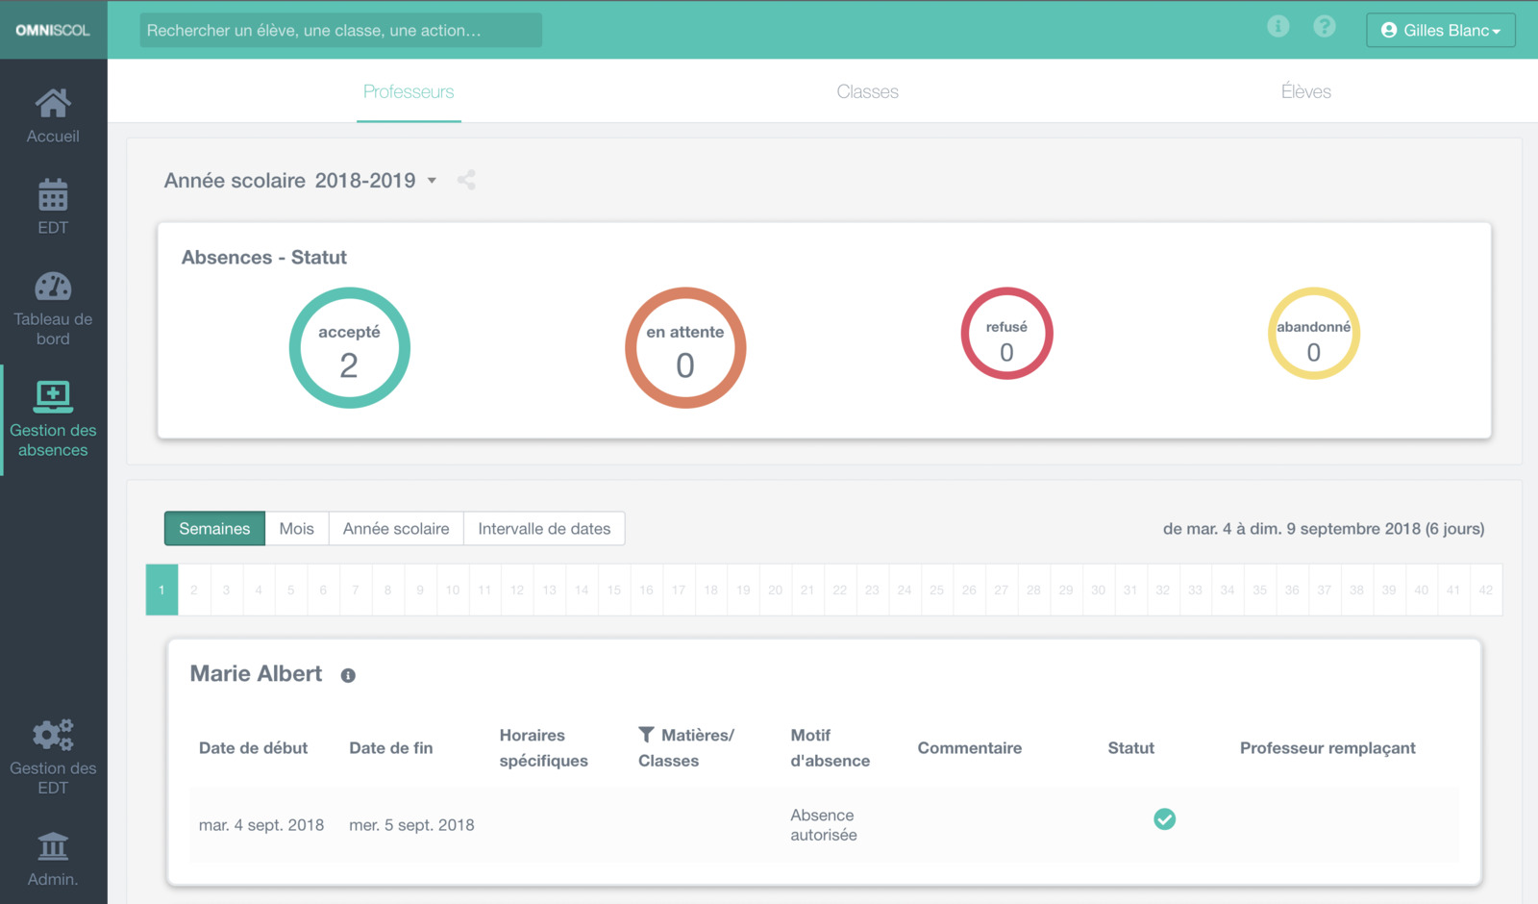The width and height of the screenshot is (1538, 904).
Task: Filter by Matières/Classes funnel icon
Action: pos(646,735)
